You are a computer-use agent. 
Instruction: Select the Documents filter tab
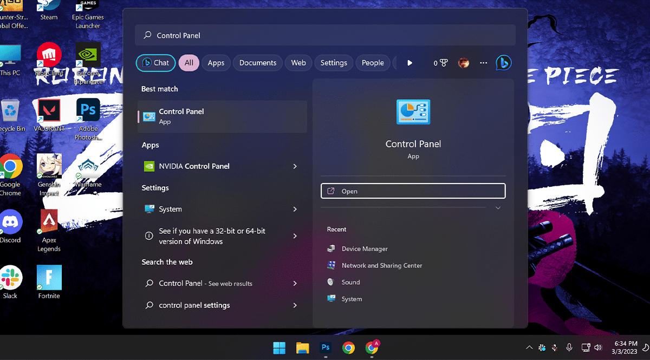[x=258, y=63]
